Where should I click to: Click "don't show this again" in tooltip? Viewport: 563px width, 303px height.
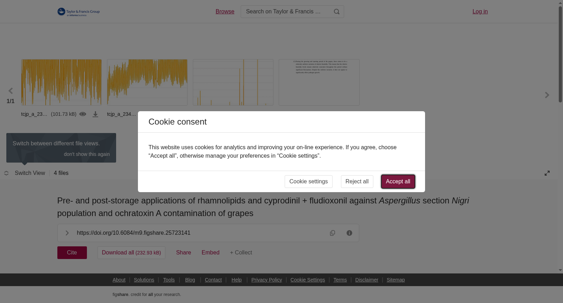tap(87, 154)
